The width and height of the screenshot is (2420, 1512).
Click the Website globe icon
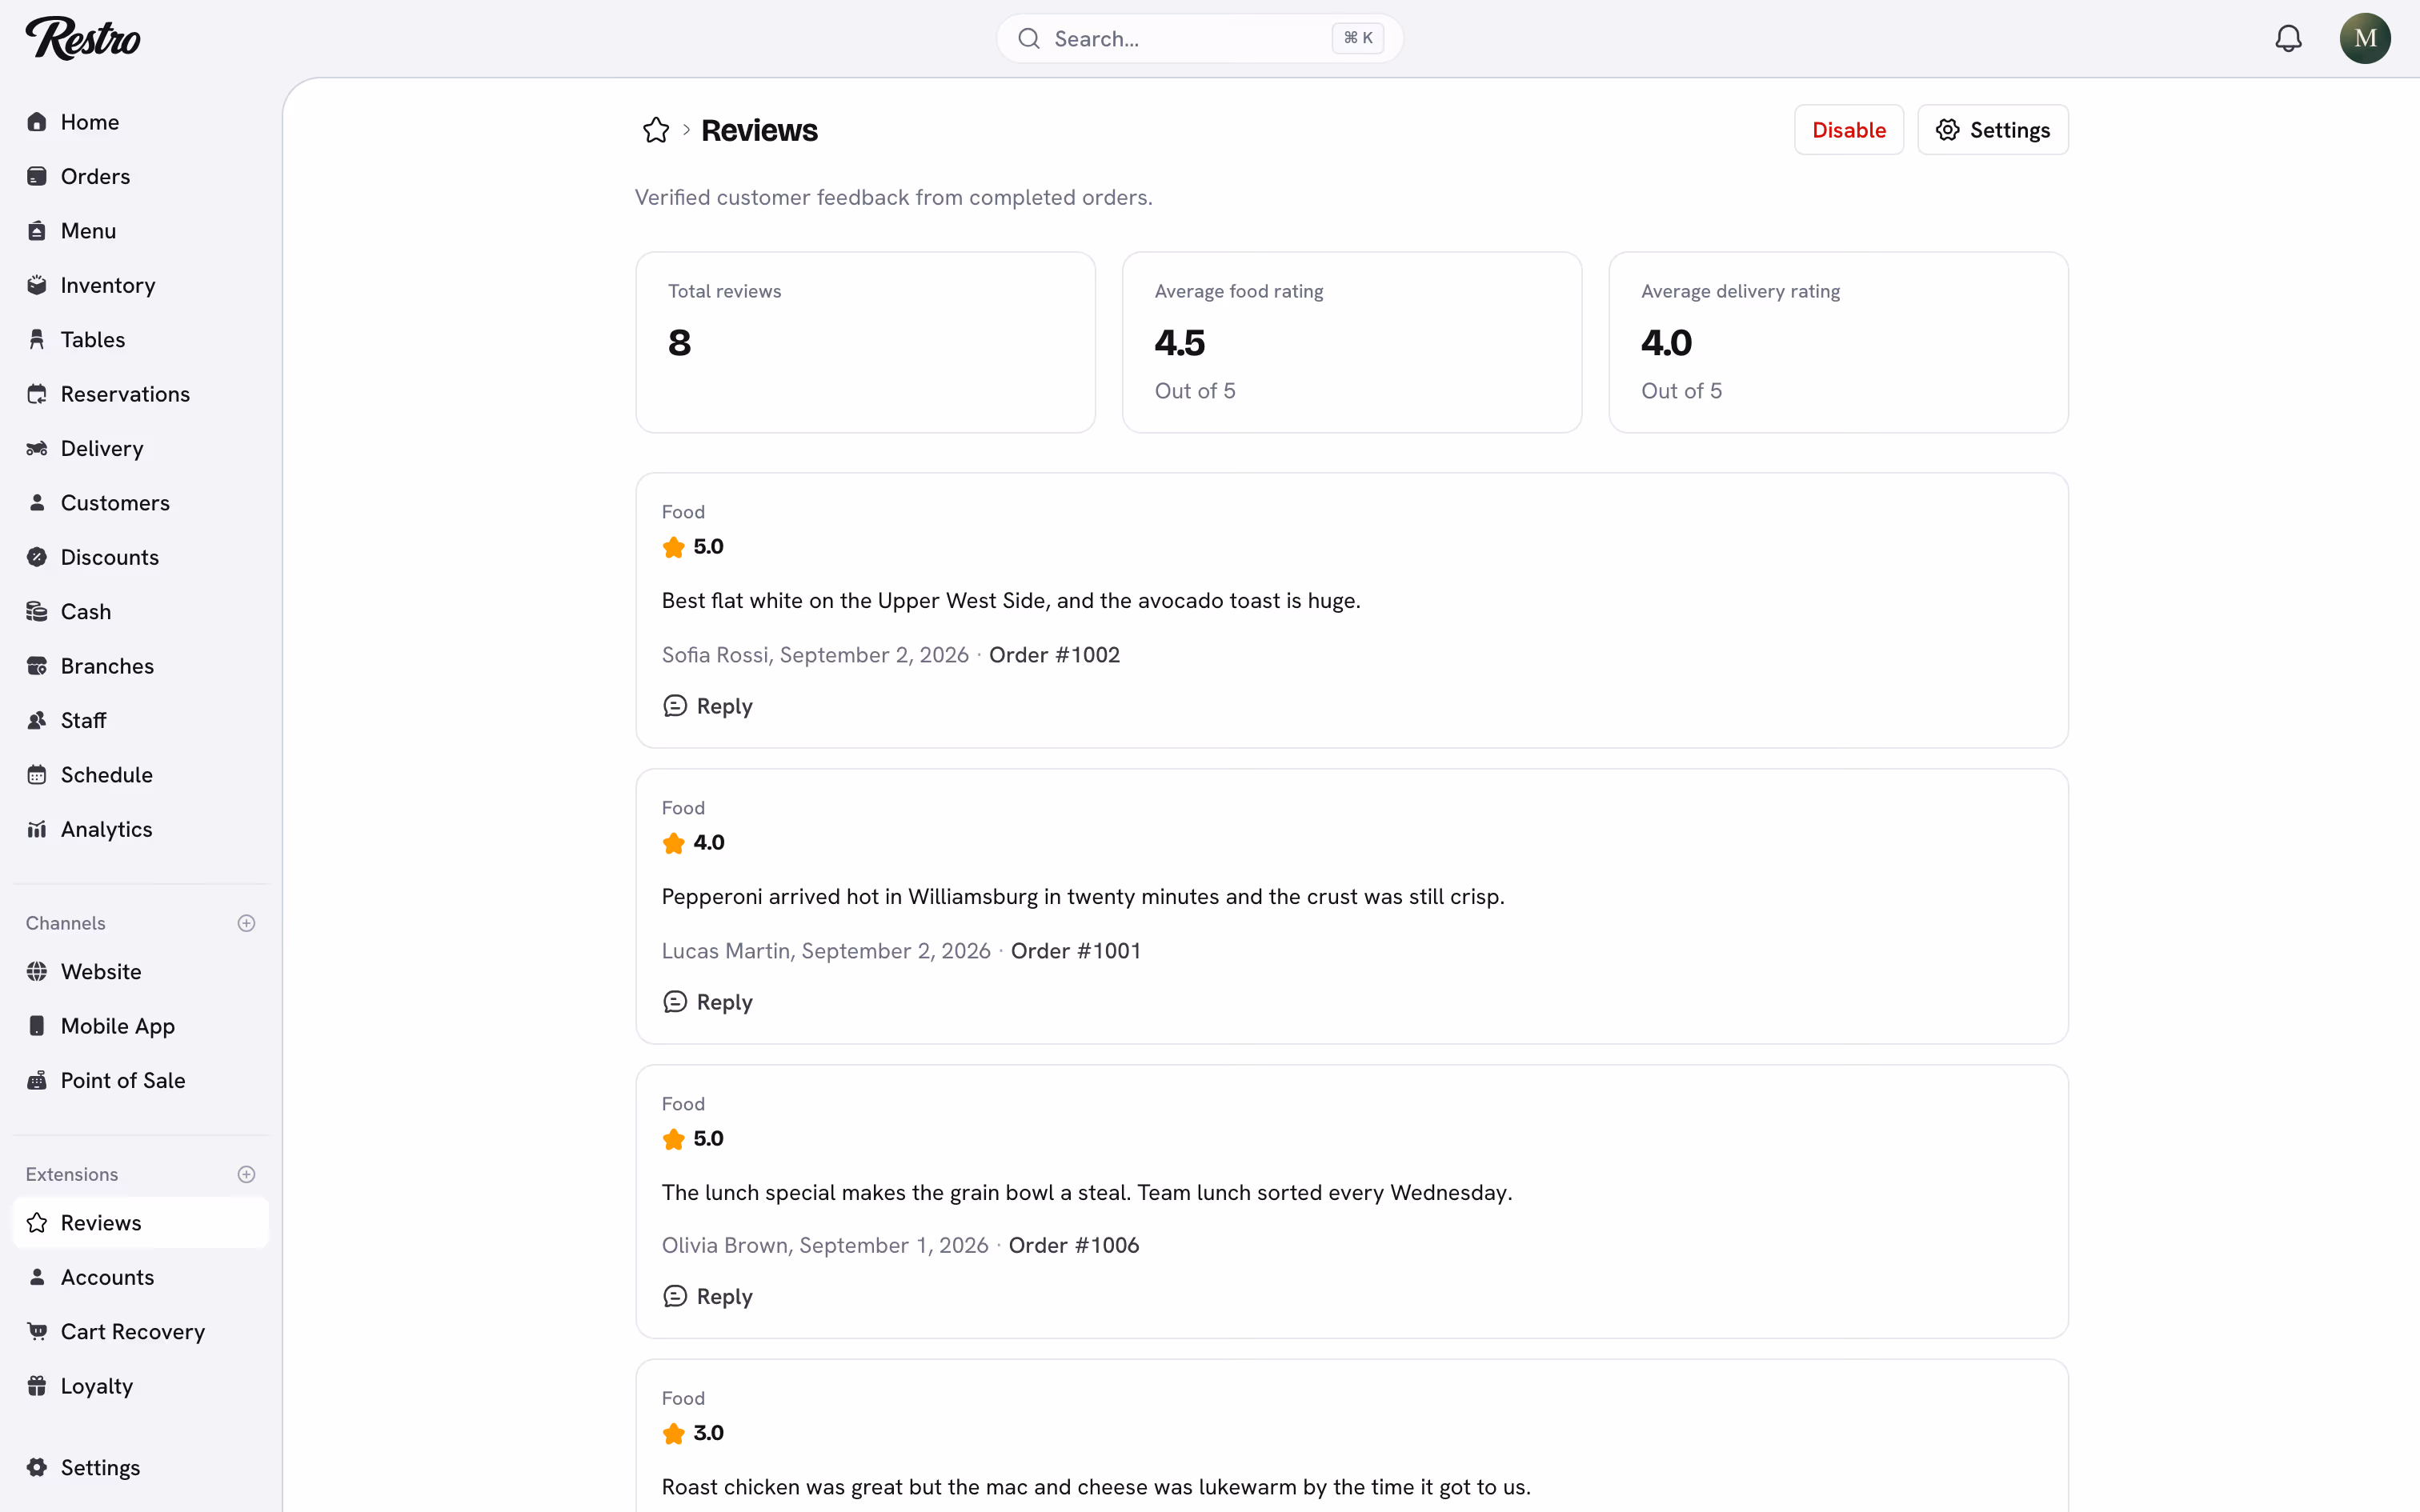(x=37, y=971)
